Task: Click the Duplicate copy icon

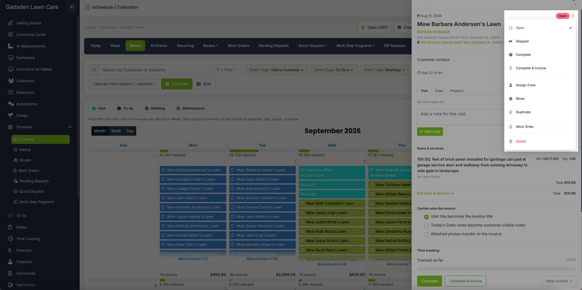Action: (511, 112)
